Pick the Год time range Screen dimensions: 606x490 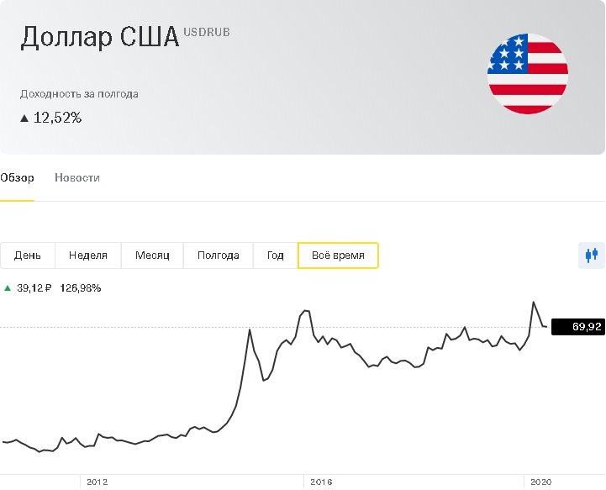pyautogui.click(x=276, y=256)
